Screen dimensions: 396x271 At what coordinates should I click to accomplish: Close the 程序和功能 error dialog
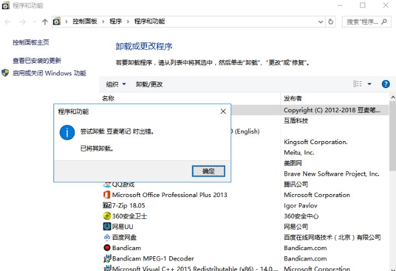pyautogui.click(x=223, y=111)
